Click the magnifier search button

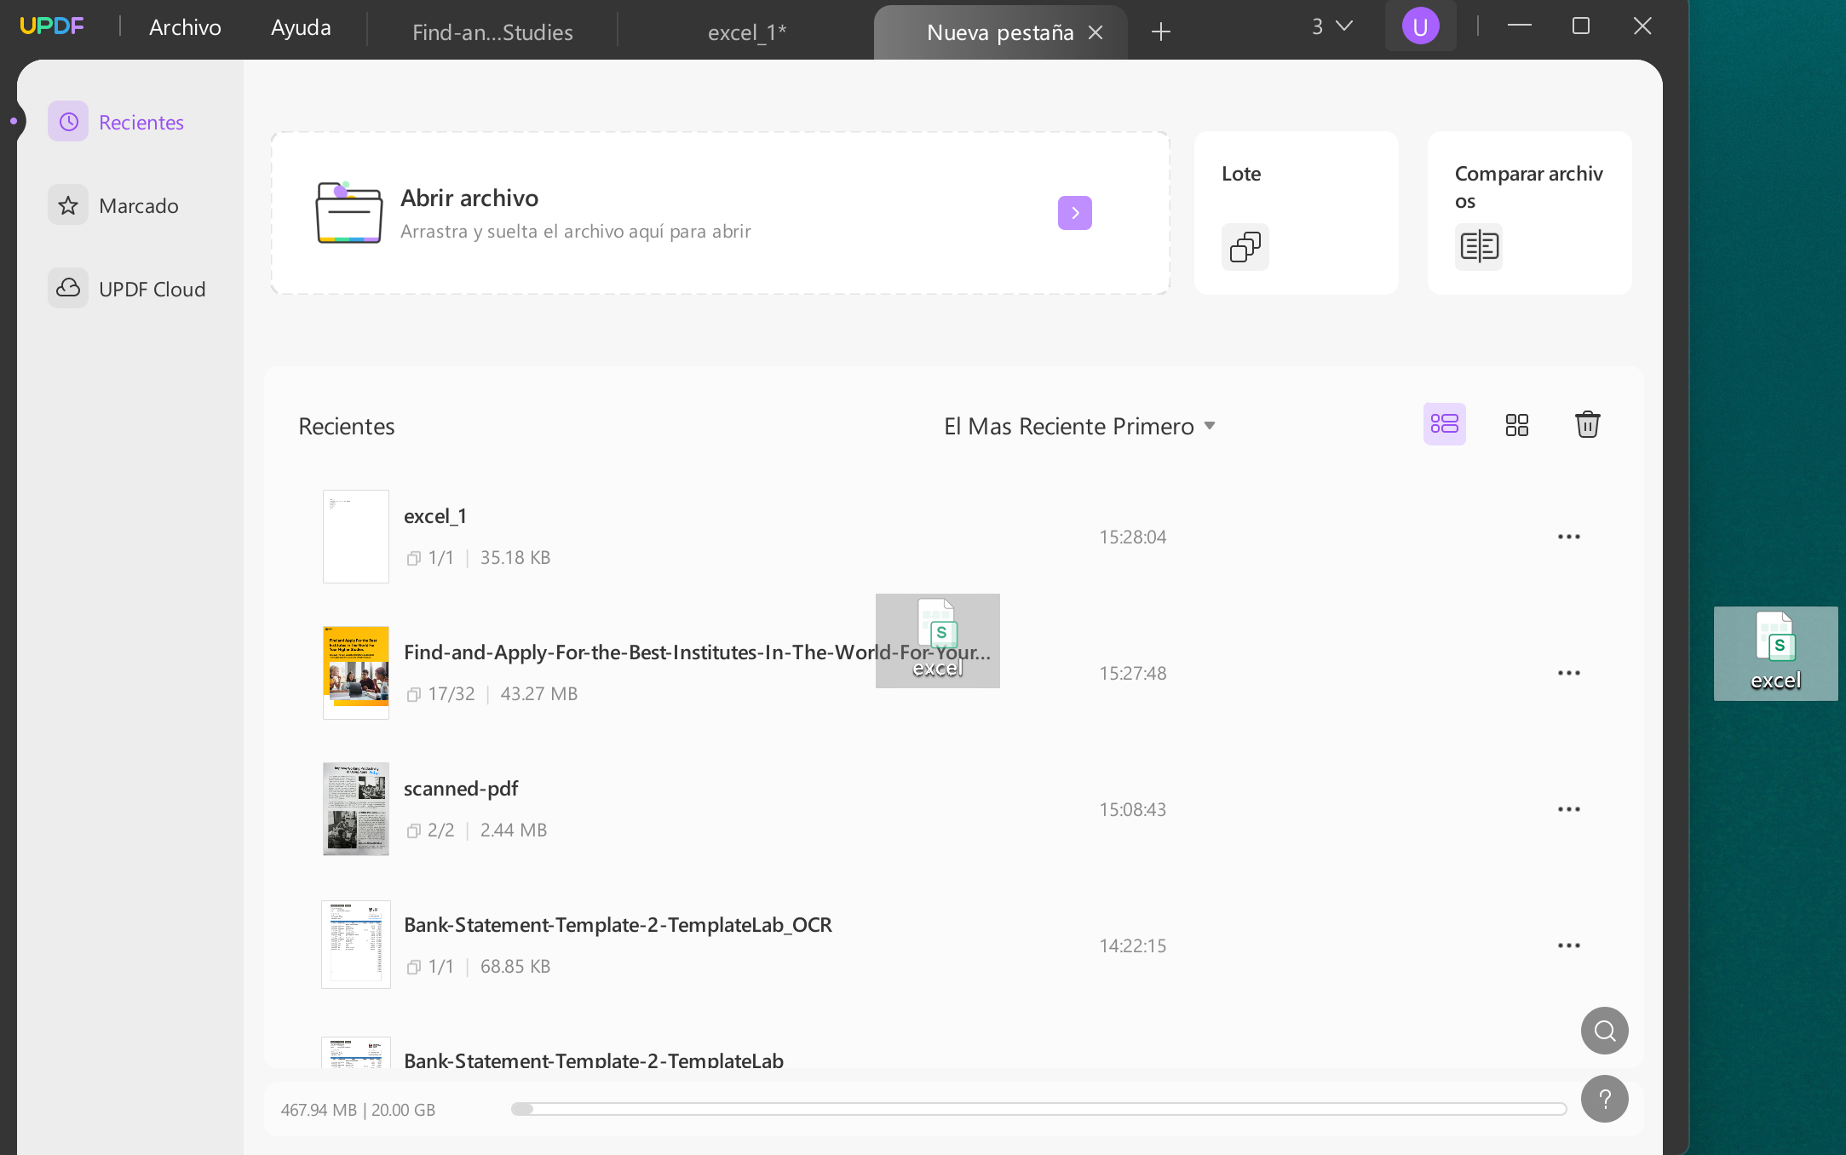tap(1605, 1031)
